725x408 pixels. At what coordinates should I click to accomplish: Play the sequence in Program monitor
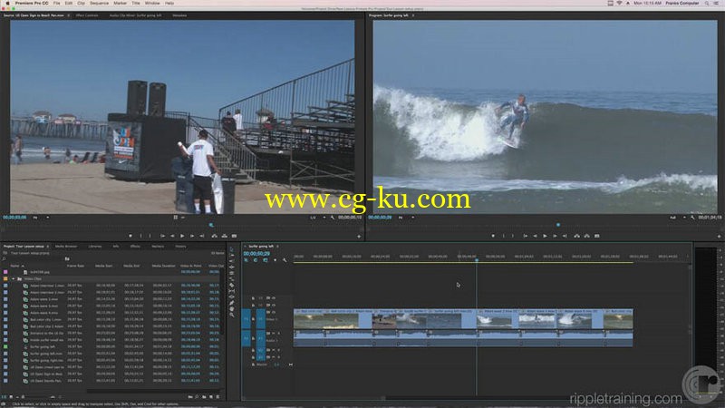545,236
